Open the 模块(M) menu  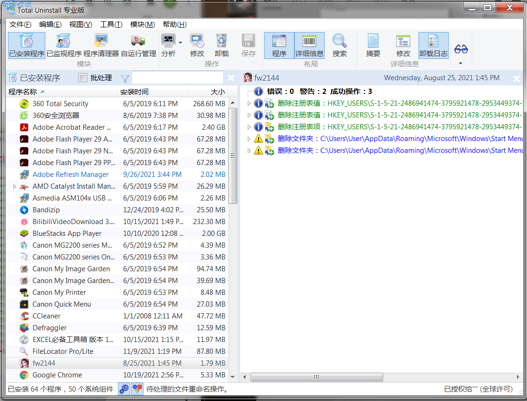pyautogui.click(x=142, y=25)
